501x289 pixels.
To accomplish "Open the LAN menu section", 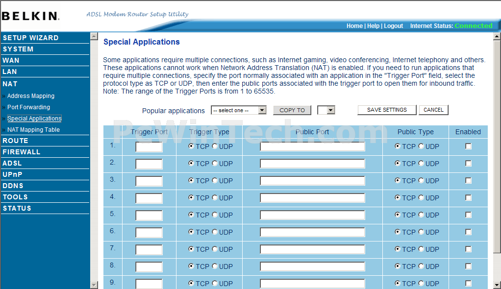I will click(10, 72).
